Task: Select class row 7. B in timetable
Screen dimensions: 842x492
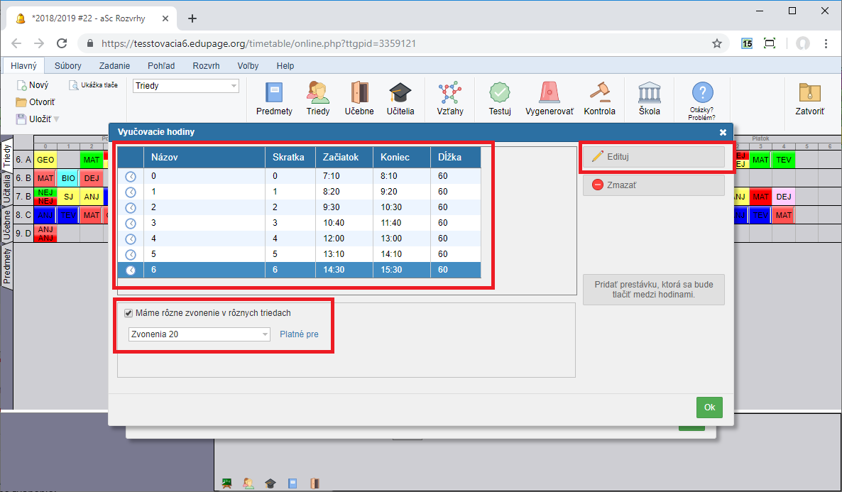Action: [23, 197]
